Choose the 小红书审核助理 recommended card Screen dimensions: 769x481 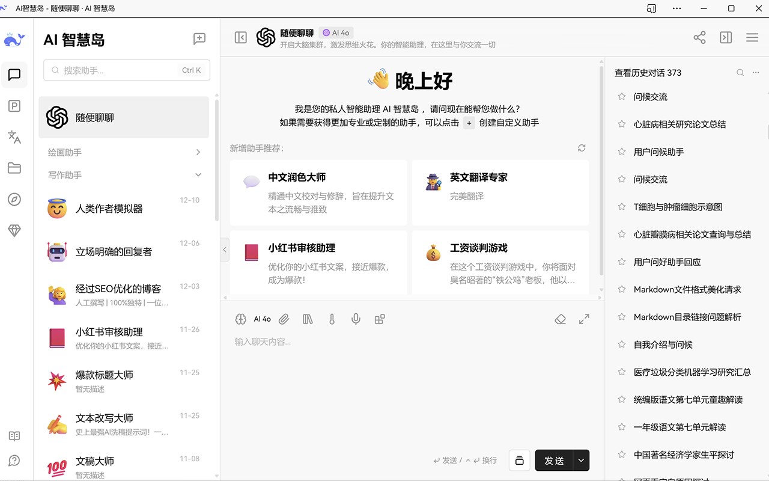click(x=318, y=263)
